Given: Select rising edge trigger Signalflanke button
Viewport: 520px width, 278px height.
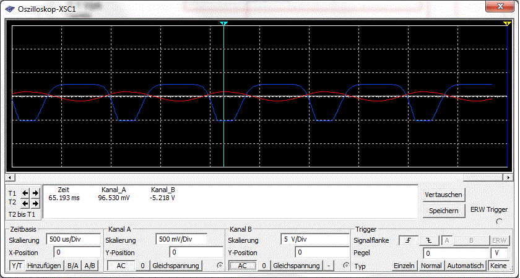Looking at the screenshot, I should (408, 240).
